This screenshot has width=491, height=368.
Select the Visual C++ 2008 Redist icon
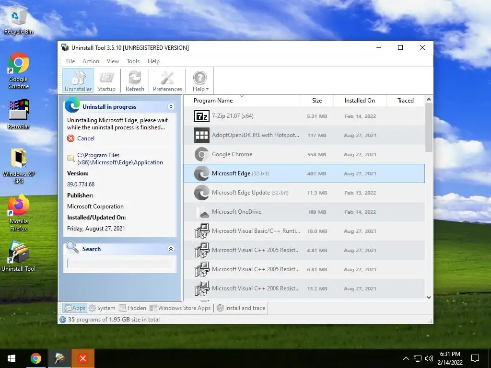[202, 288]
